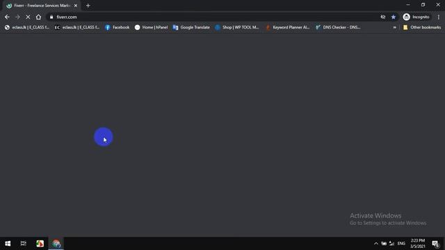This screenshot has width=445, height=250.
Task: Open the first eclass.lk bookmark
Action: [27, 27]
